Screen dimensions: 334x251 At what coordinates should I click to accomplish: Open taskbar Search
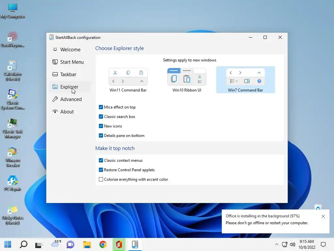[x=23, y=244]
